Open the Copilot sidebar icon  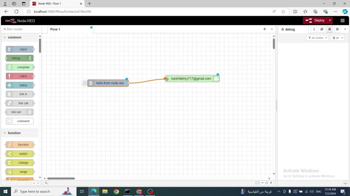pos(345,11)
